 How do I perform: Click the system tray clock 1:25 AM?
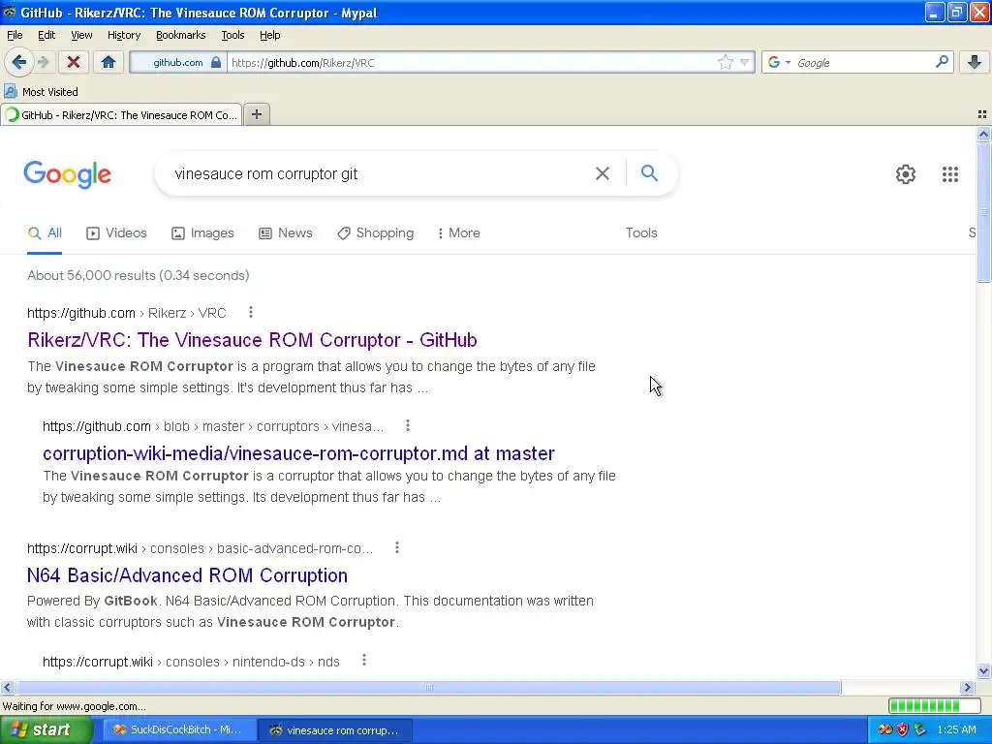point(956,729)
